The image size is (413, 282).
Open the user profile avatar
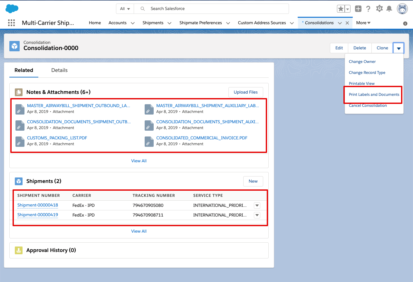click(x=402, y=9)
